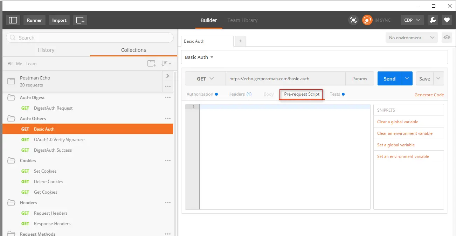
Task: Click the Runner button
Action: (x=34, y=20)
